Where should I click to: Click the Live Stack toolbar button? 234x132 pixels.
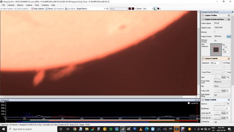pyautogui.click(x=70, y=9)
